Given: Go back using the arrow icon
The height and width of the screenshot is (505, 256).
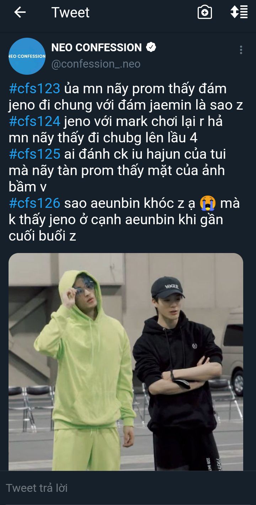Looking at the screenshot, I should click(20, 12).
